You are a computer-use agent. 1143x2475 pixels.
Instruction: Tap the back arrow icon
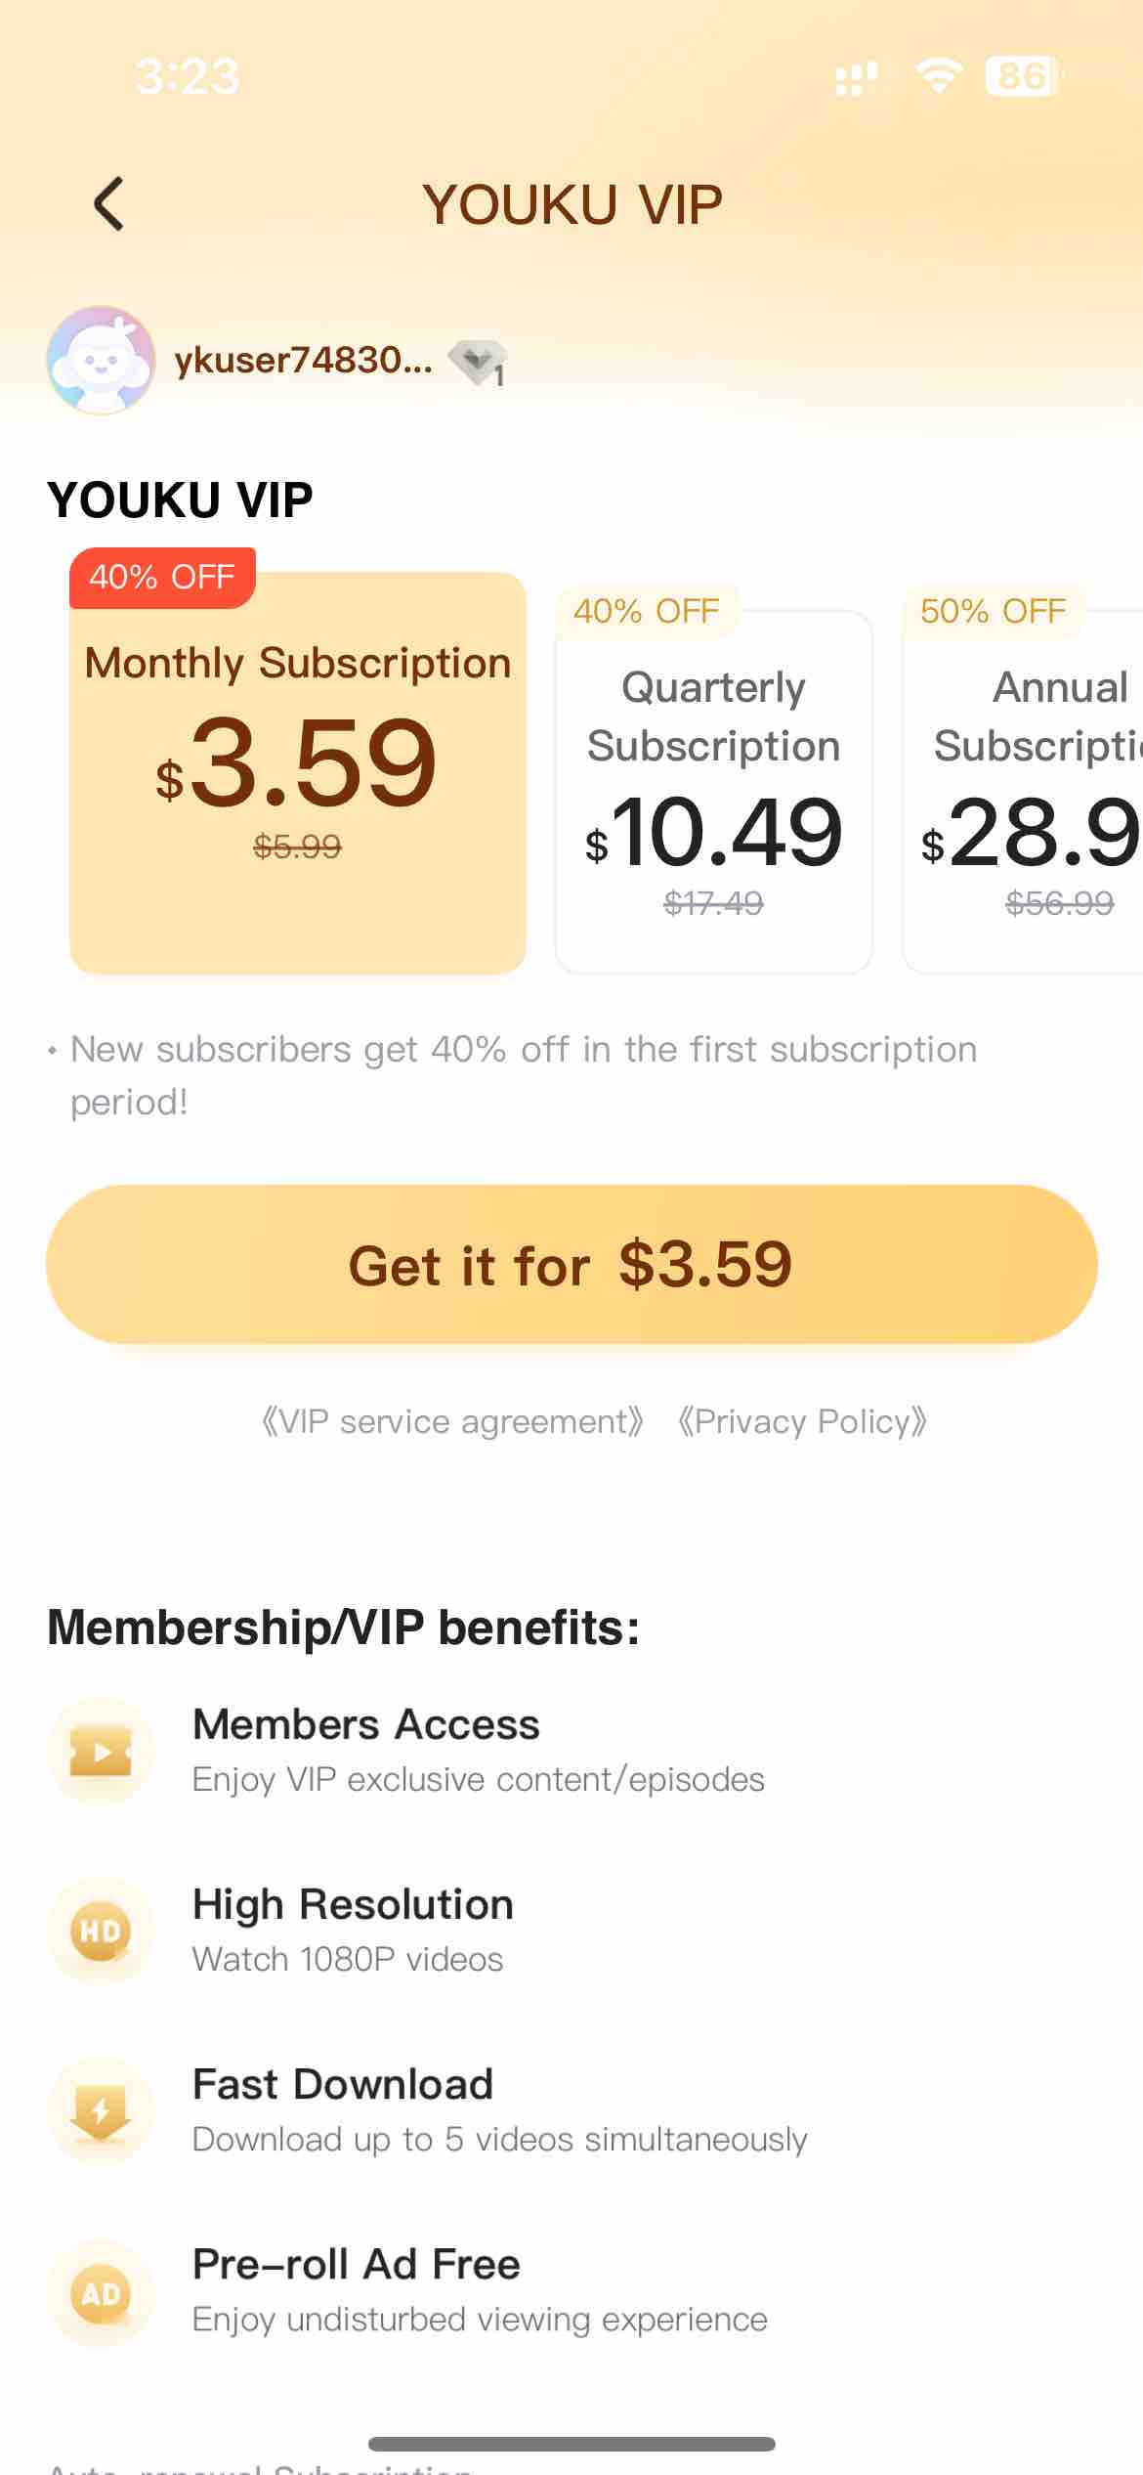[109, 204]
